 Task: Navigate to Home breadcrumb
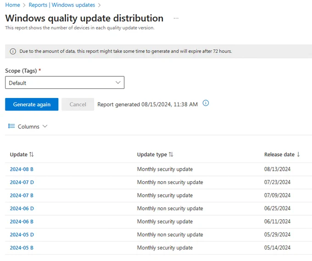tap(12, 5)
